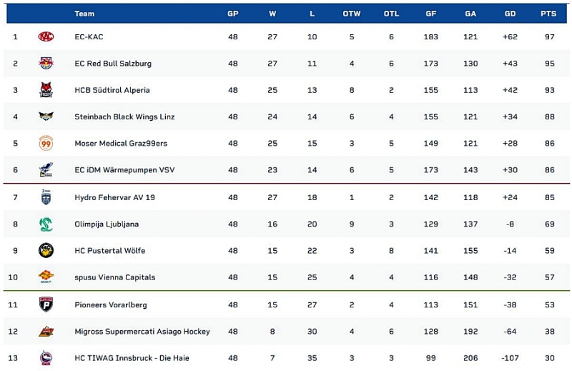Sort table by PTS column header
This screenshot has height=371, width=572.
click(x=548, y=14)
